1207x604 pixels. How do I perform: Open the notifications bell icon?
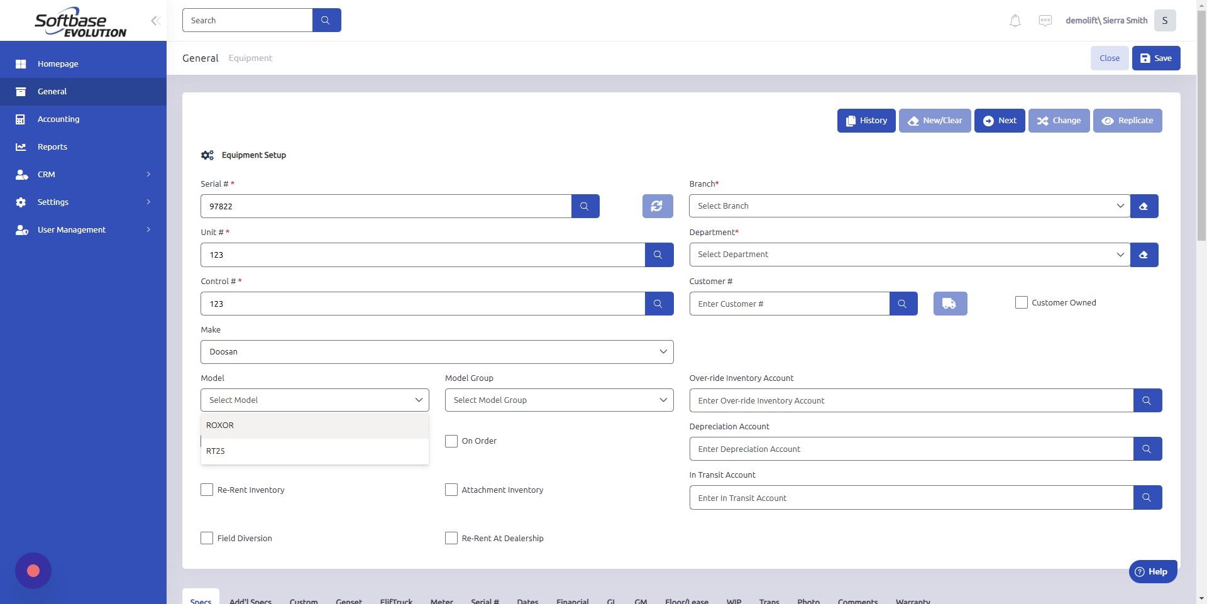point(1014,20)
